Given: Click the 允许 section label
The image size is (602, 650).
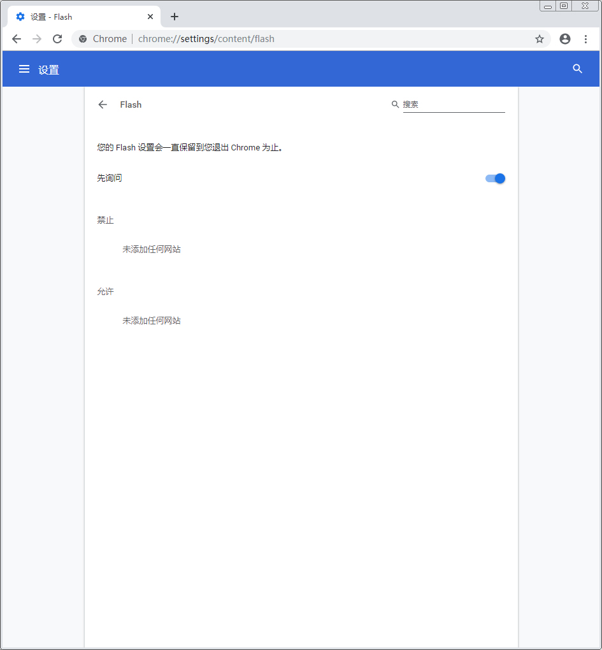Looking at the screenshot, I should tap(105, 291).
